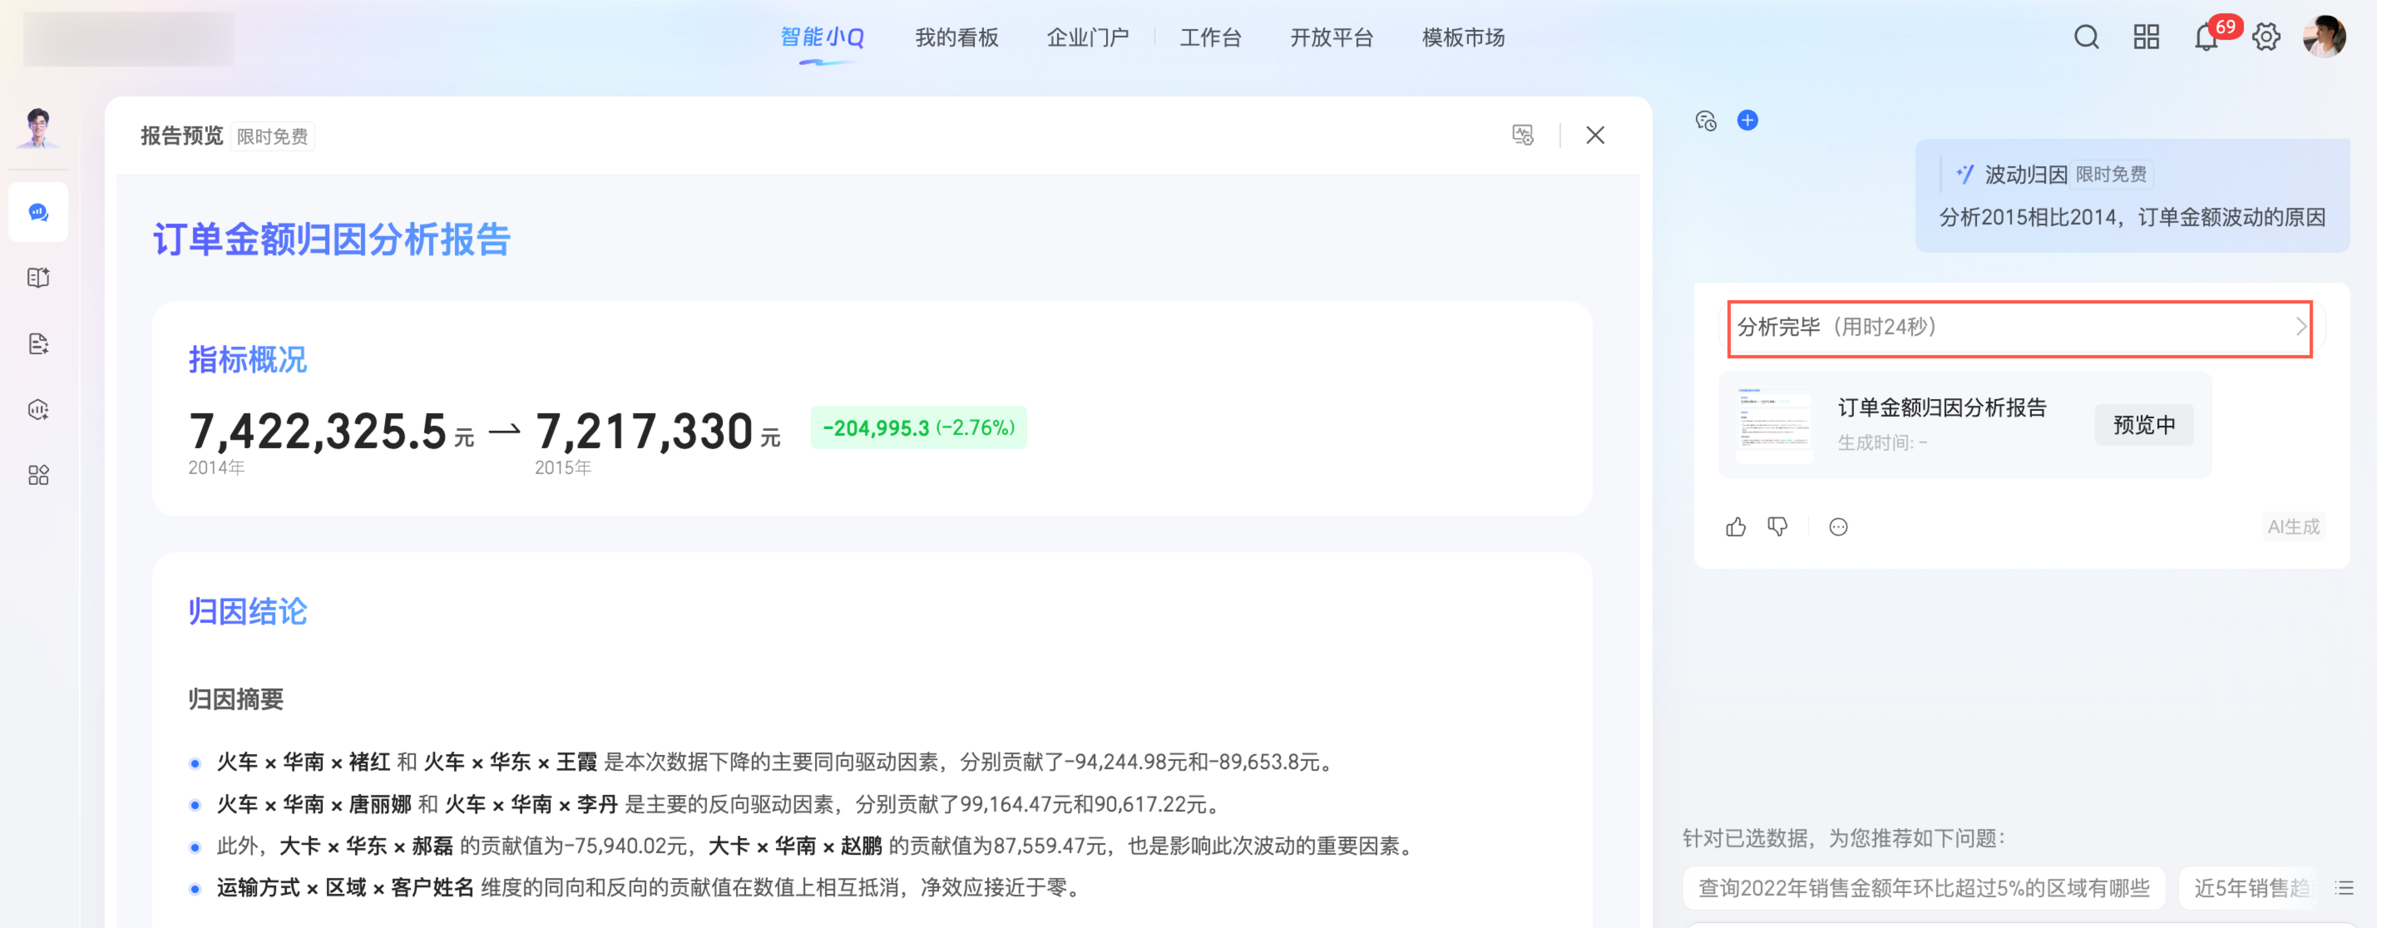The width and height of the screenshot is (2387, 928).
Task: Dislike the AI response with thumbs down
Action: (x=1777, y=527)
